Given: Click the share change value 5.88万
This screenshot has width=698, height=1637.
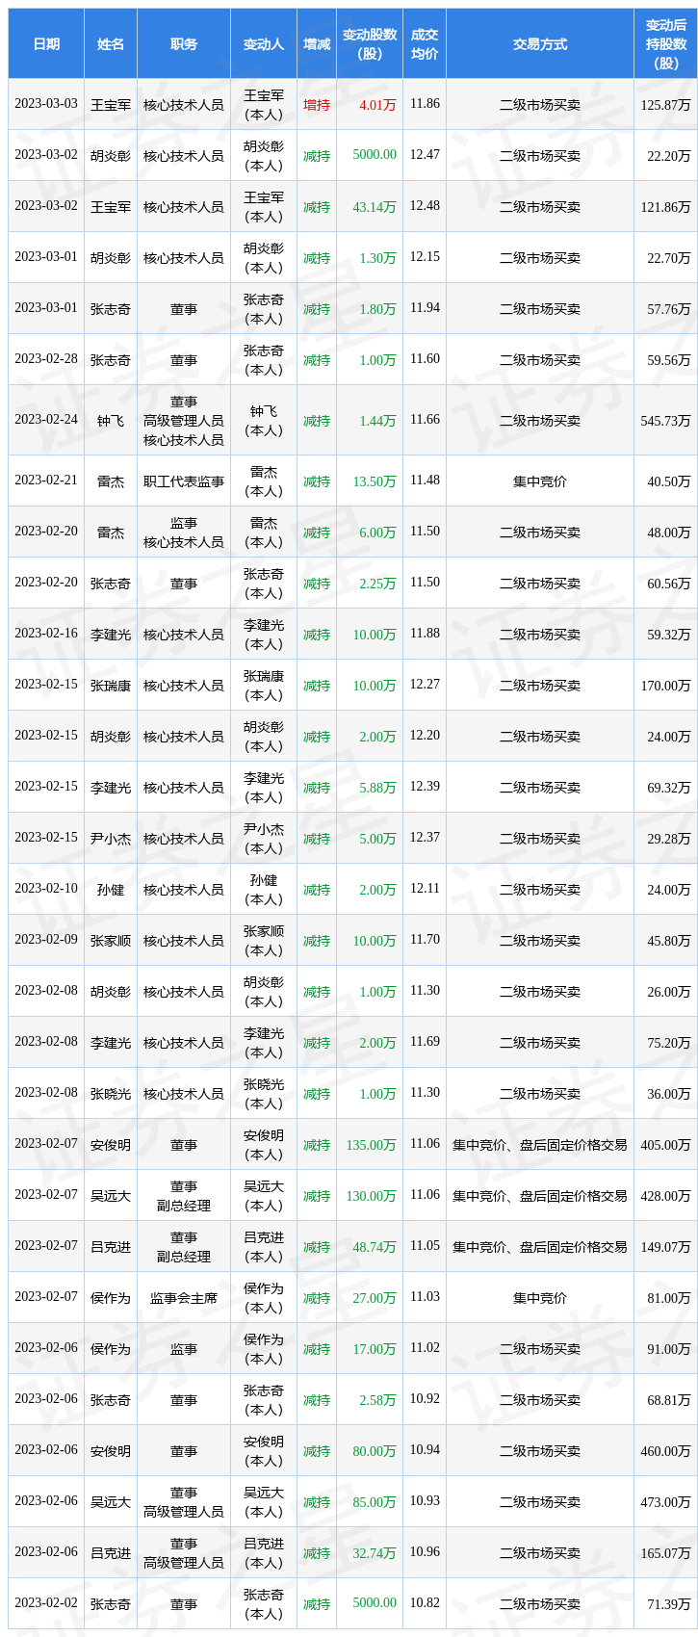Looking at the screenshot, I should click(377, 788).
